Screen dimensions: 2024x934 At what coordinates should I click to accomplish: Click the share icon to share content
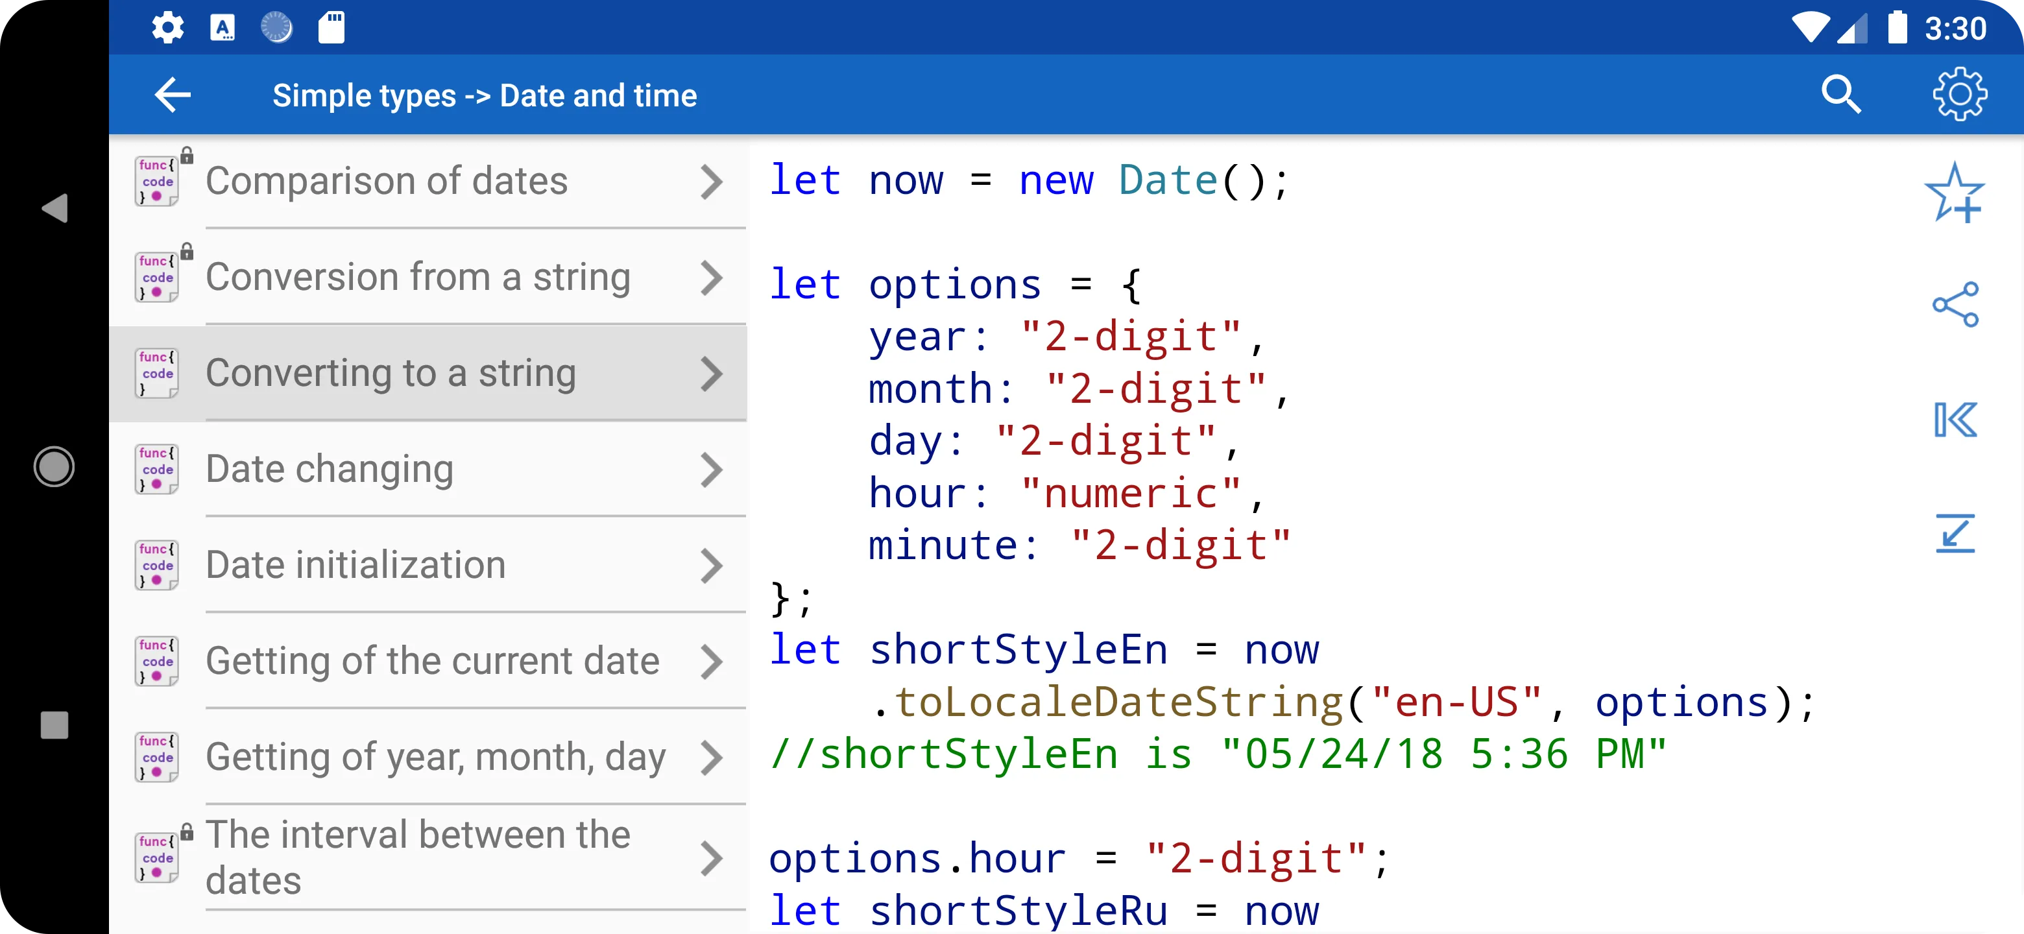point(1956,305)
